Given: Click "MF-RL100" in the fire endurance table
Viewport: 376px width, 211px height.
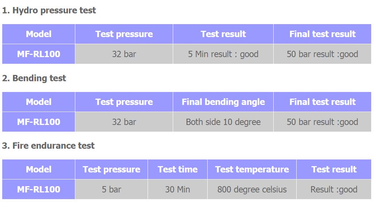Looking at the screenshot, I should 39,189.
